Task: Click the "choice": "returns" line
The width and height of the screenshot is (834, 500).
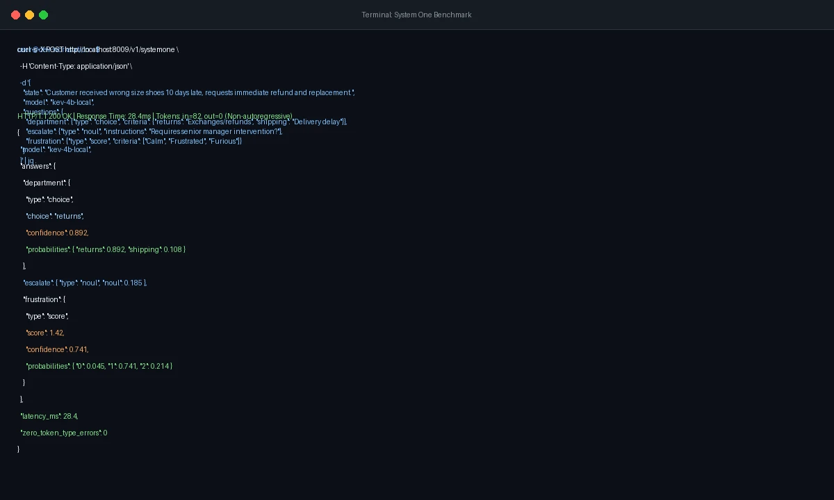Action: (x=55, y=216)
